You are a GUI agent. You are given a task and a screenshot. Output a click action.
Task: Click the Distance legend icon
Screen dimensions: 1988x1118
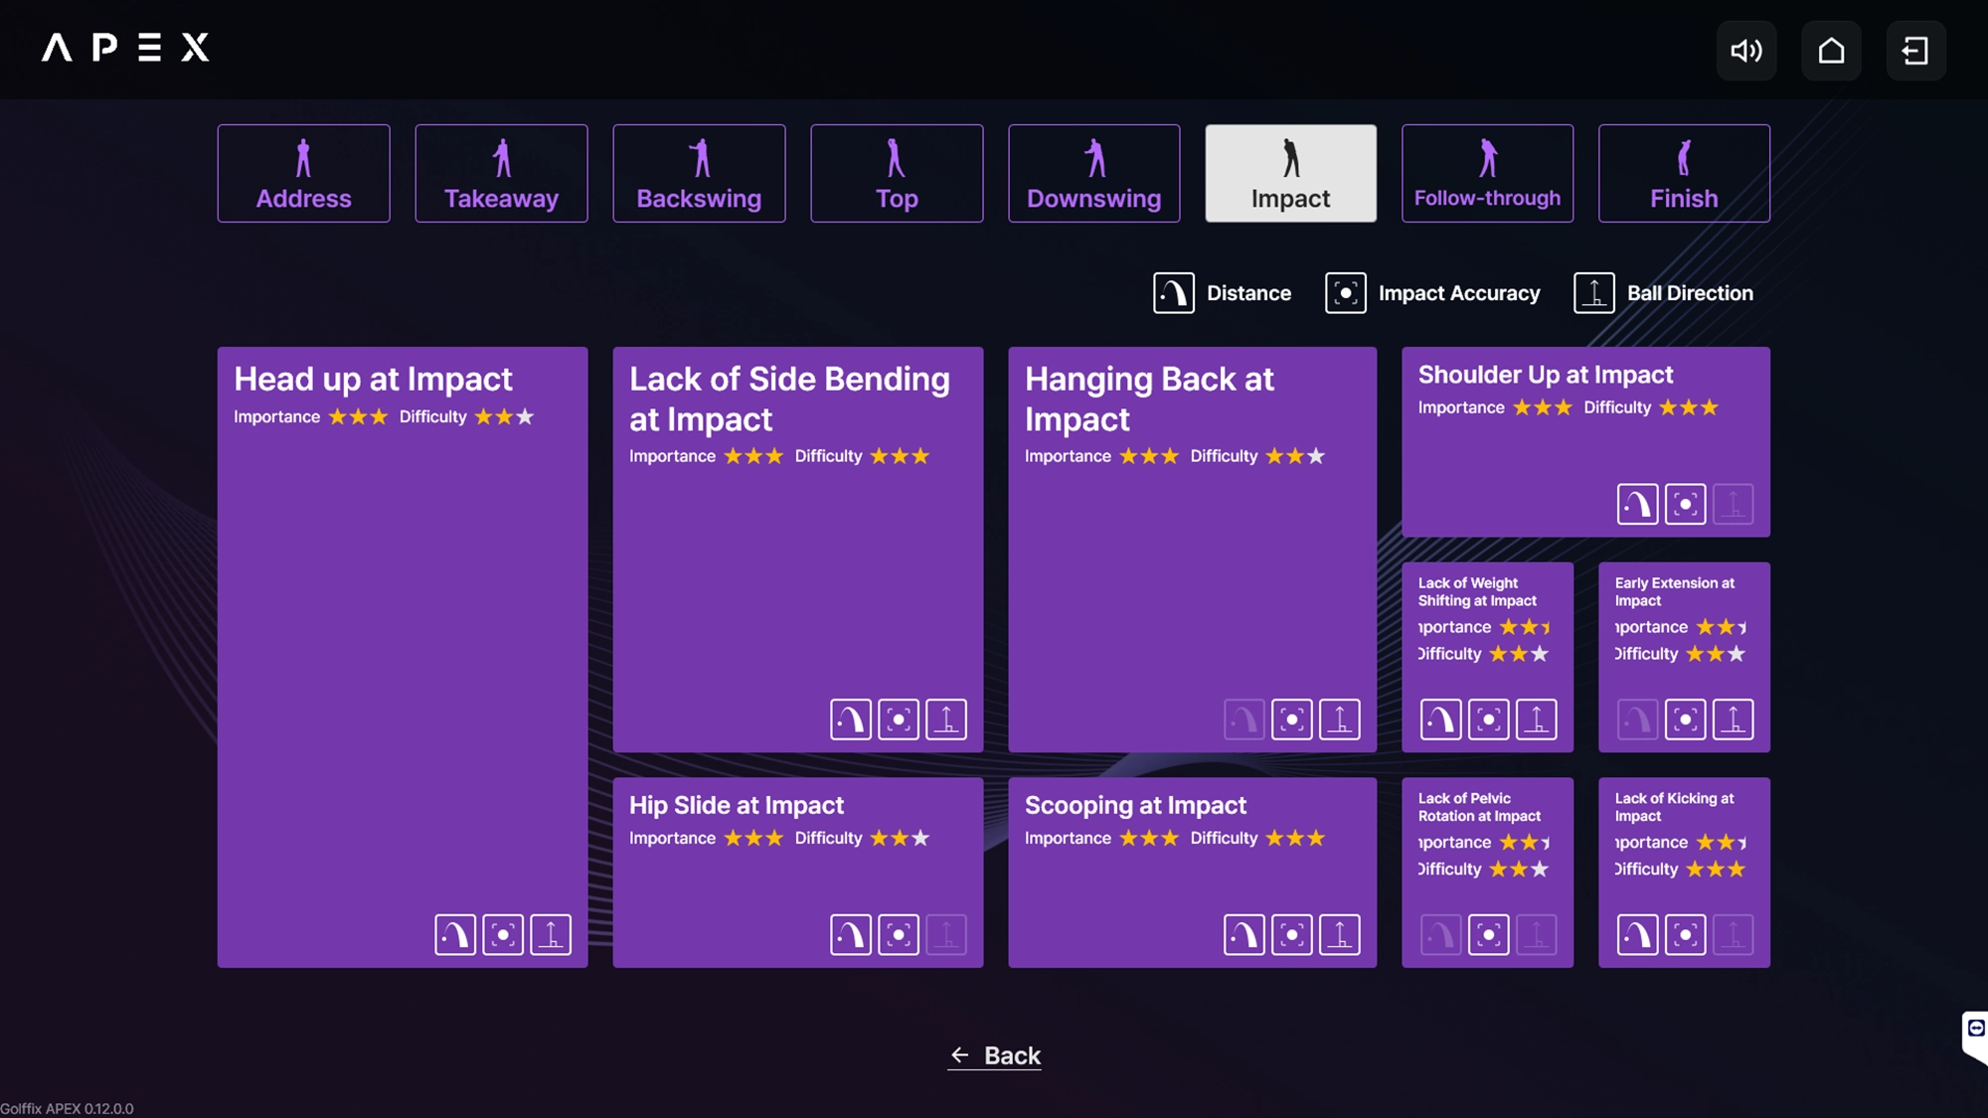tap(1173, 293)
